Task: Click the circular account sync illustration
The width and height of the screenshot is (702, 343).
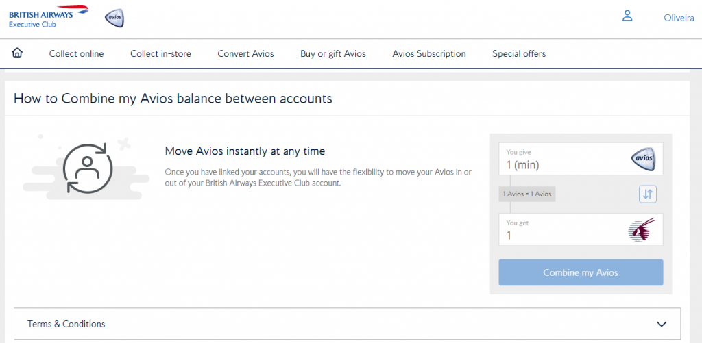Action: pos(86,168)
